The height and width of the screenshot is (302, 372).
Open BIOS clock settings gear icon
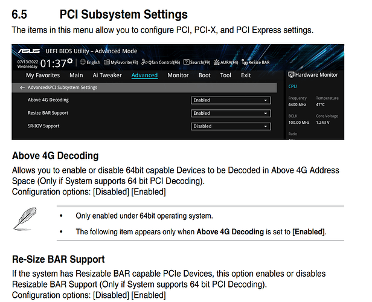(x=70, y=61)
